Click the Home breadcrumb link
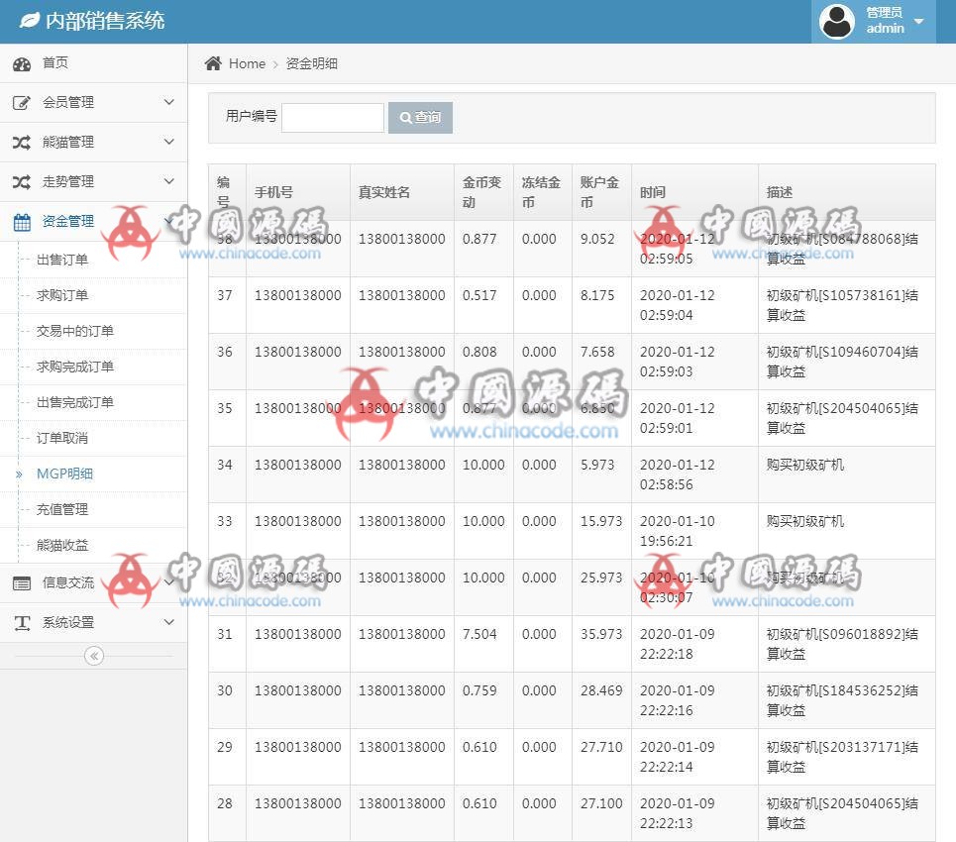 247,63
